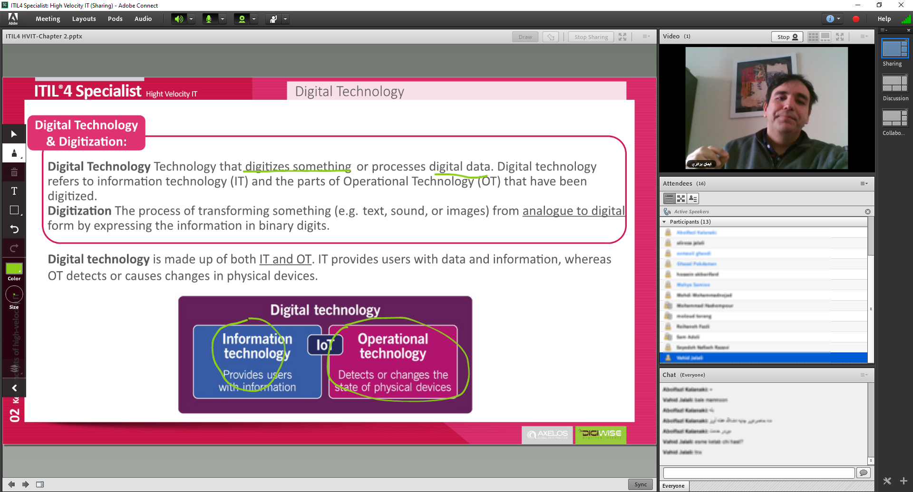Undo the last drawing action
Viewport: 913px width, 492px height.
point(14,229)
